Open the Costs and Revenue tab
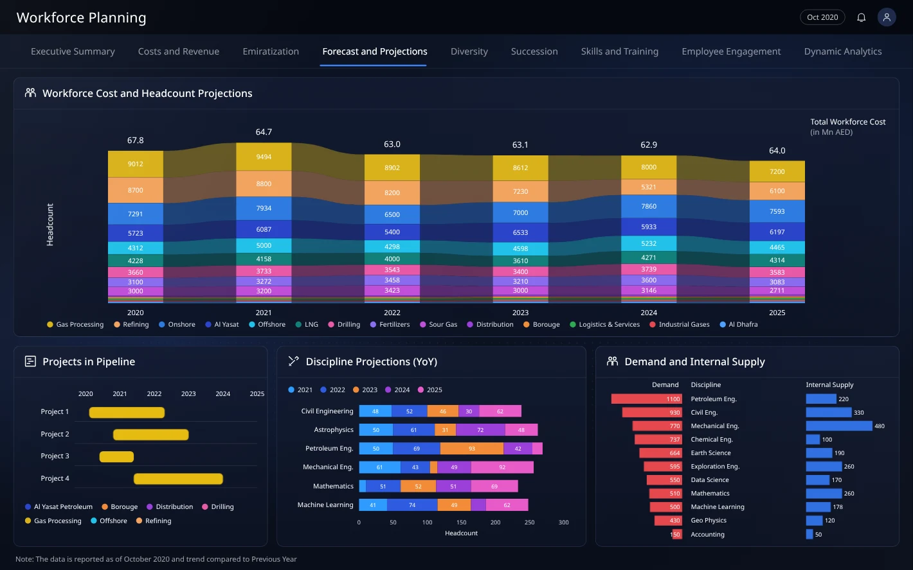913x570 pixels. (x=179, y=51)
